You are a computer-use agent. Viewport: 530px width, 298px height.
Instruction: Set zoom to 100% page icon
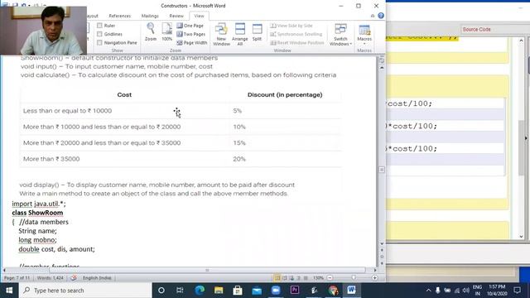coord(166,31)
